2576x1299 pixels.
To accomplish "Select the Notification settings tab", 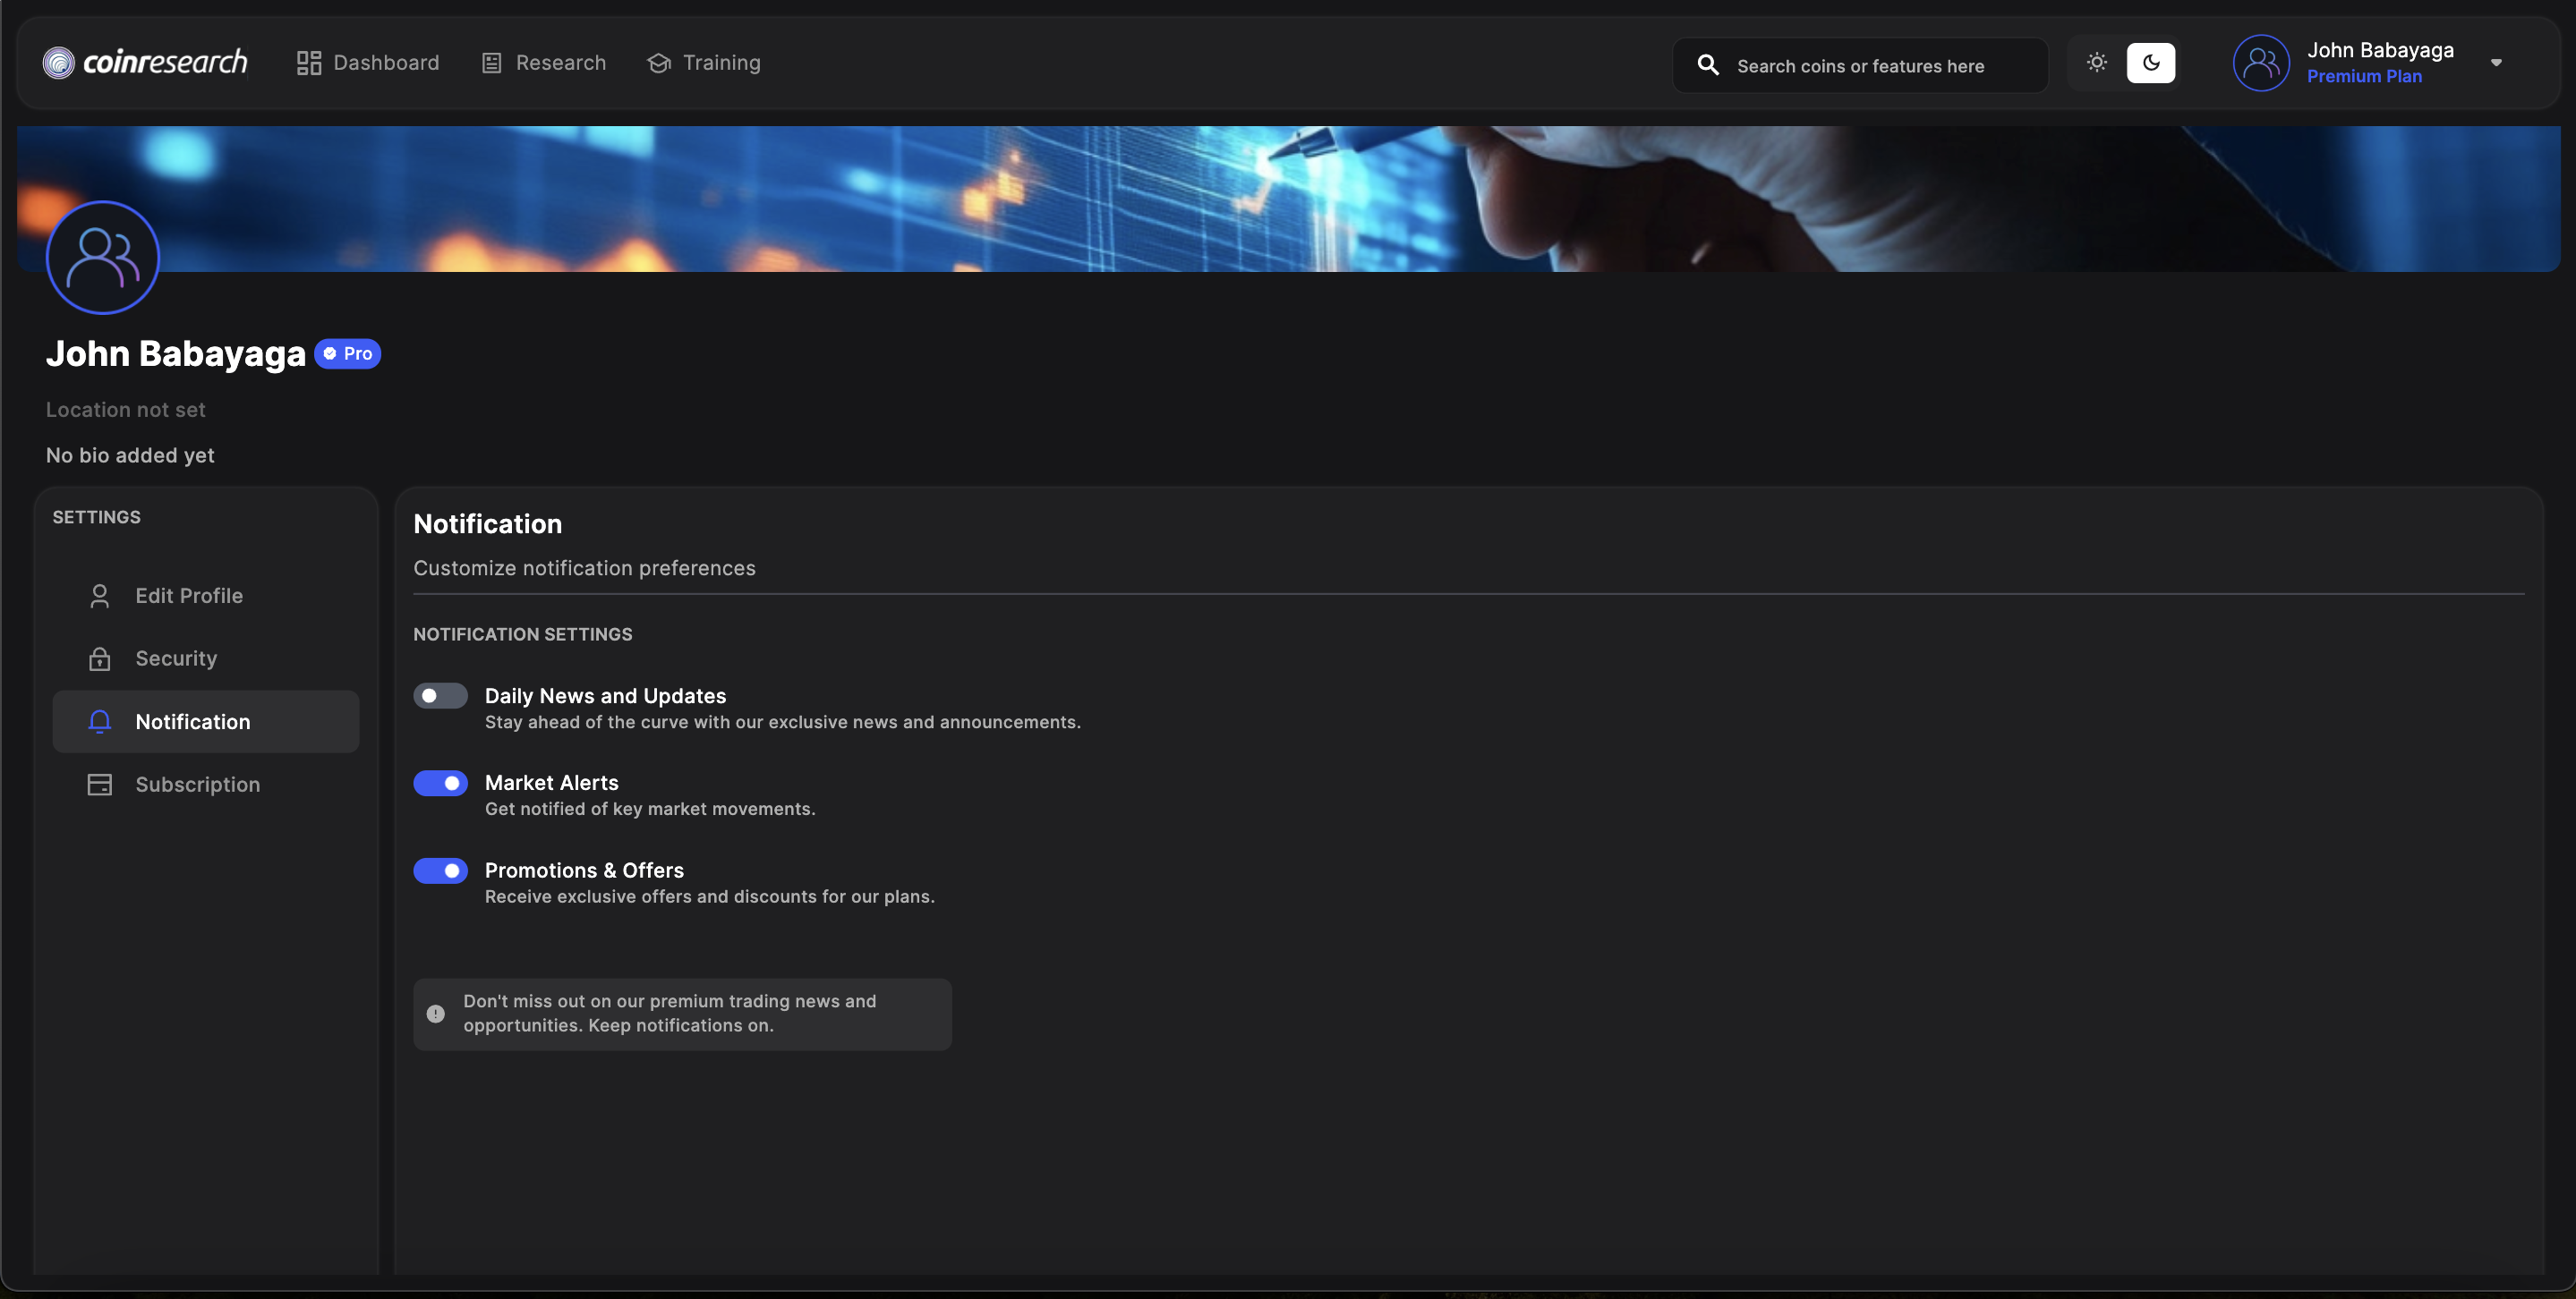I will tap(206, 721).
